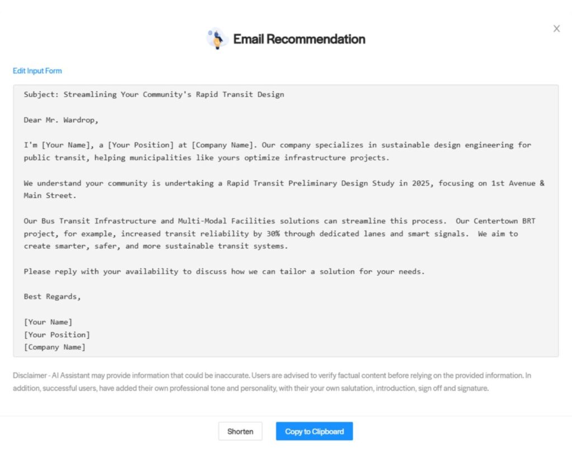This screenshot has width=572, height=458.
Task: Click the Email Recommendation heading text
Action: [299, 39]
